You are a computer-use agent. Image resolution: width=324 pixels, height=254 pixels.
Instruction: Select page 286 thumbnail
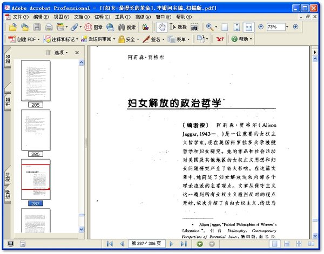[x=36, y=130]
